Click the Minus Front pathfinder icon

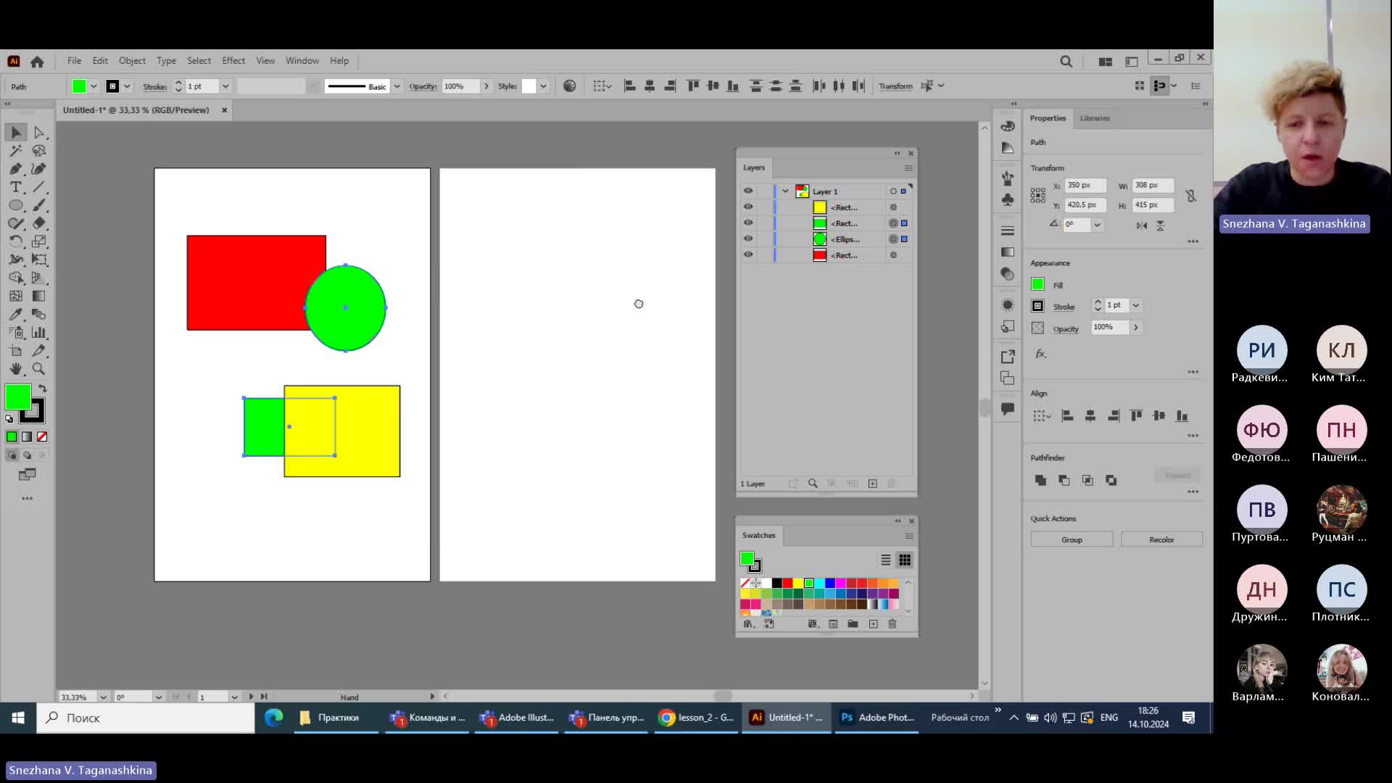point(1064,480)
